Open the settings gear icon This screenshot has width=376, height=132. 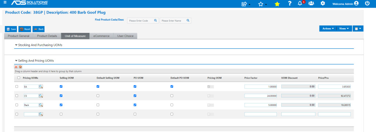tap(323, 3)
